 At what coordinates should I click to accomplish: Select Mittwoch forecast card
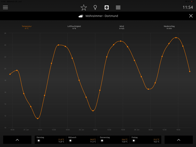pyautogui.click(x=82, y=140)
